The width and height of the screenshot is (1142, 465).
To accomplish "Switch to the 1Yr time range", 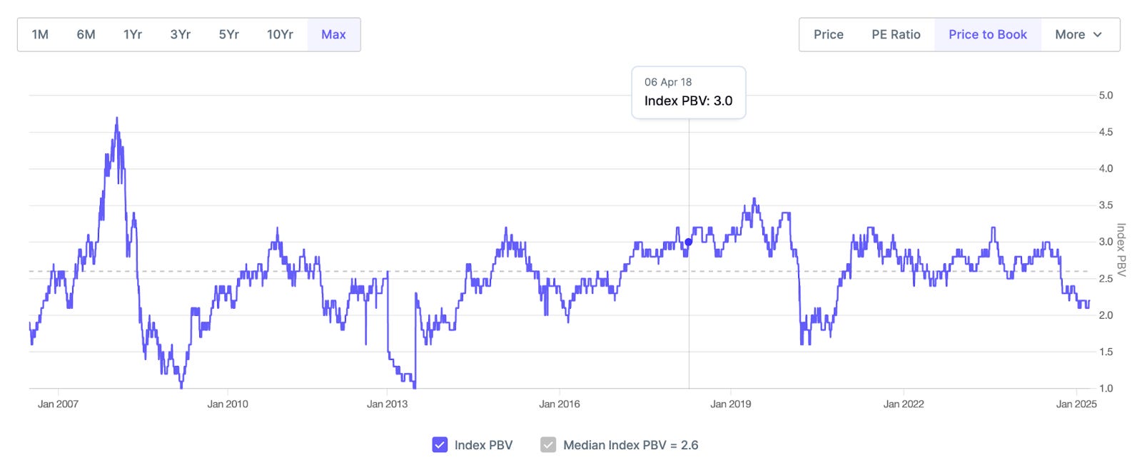I will (133, 34).
